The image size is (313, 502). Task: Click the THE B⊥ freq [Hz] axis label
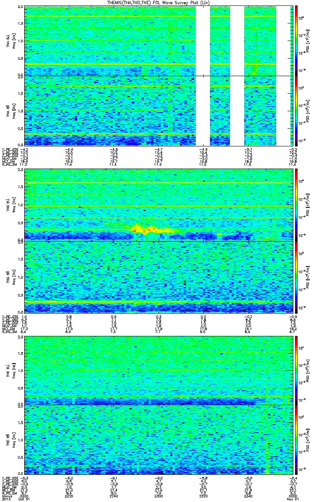pyautogui.click(x=14, y=370)
